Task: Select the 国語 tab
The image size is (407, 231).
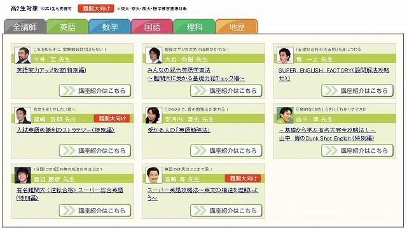Action: point(152,27)
